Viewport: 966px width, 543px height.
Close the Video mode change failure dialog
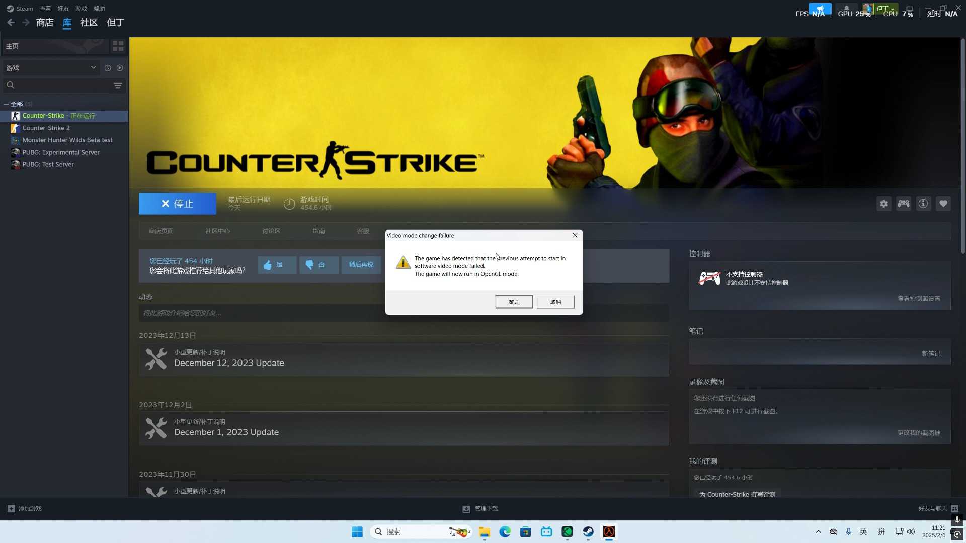tap(575, 235)
